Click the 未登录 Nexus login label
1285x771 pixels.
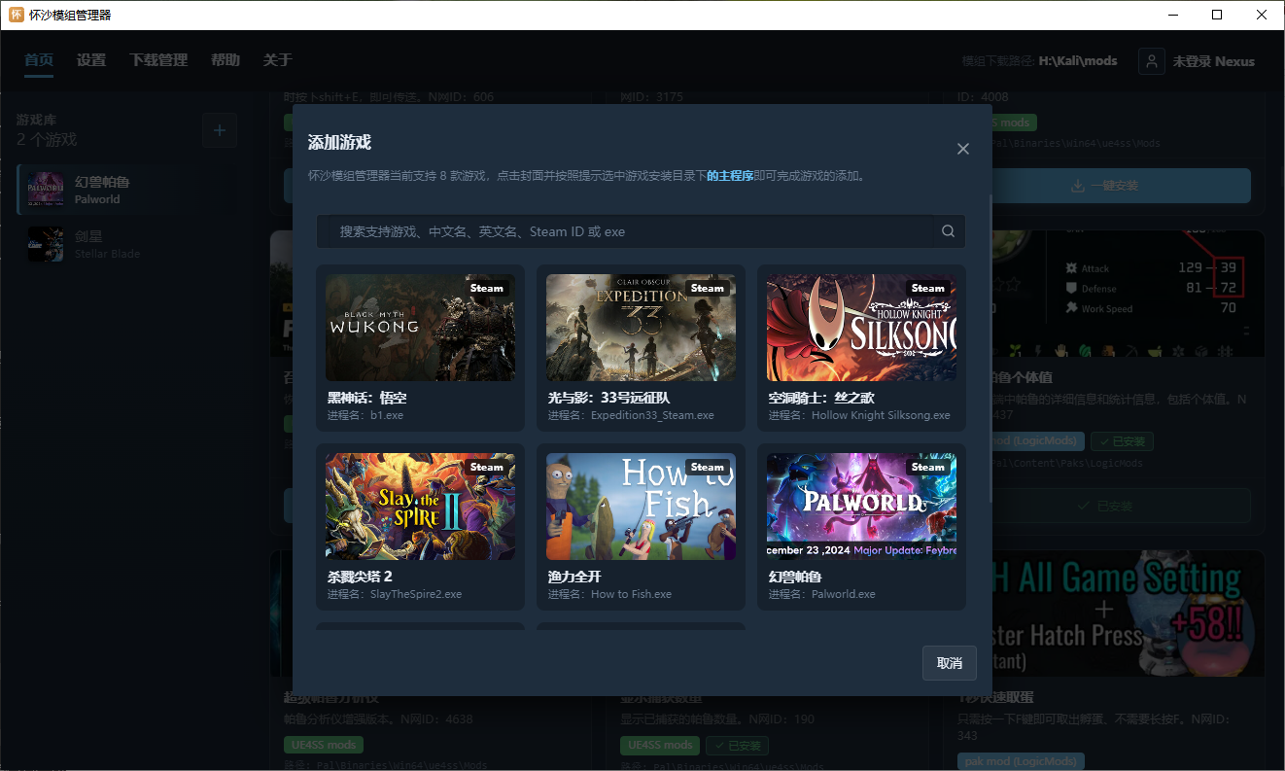1213,61
